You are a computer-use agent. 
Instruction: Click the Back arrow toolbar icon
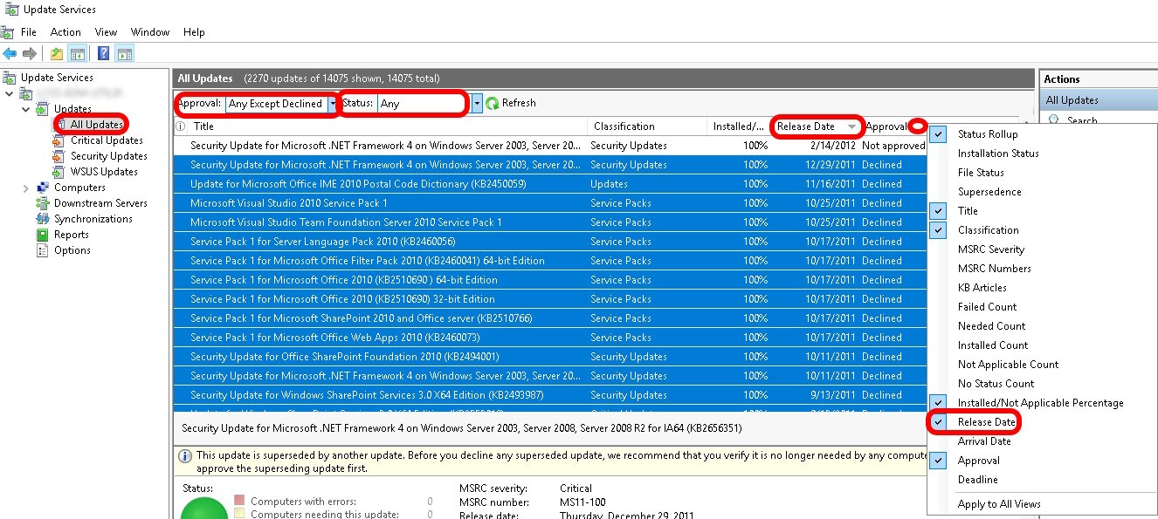[x=10, y=54]
